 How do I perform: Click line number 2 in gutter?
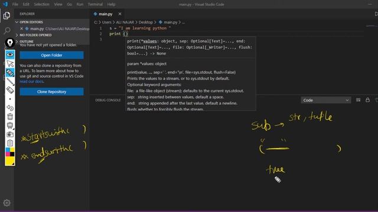click(101, 34)
